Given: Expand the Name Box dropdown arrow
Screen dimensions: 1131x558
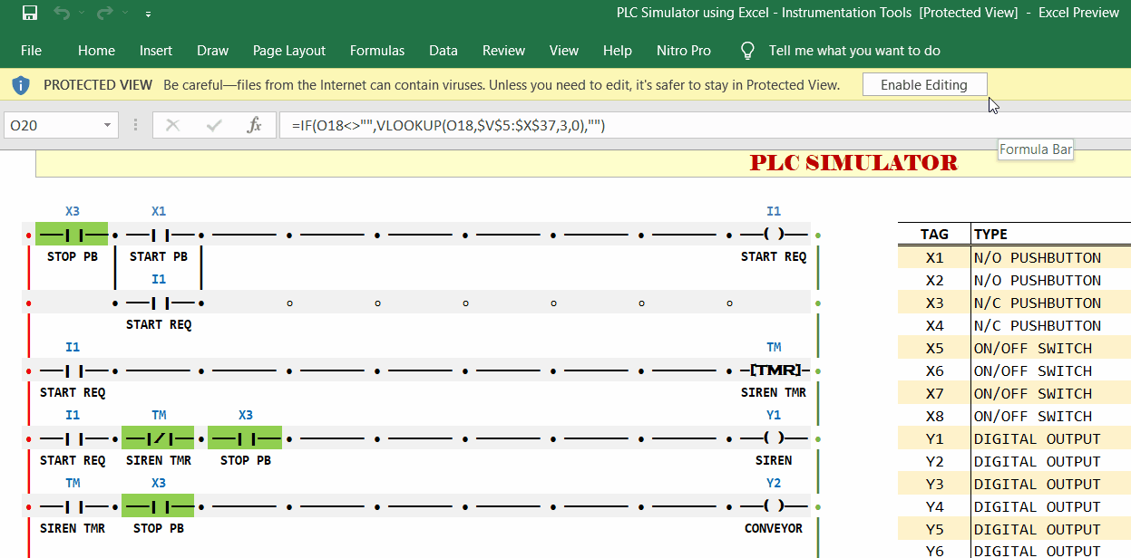Looking at the screenshot, I should coord(108,125).
